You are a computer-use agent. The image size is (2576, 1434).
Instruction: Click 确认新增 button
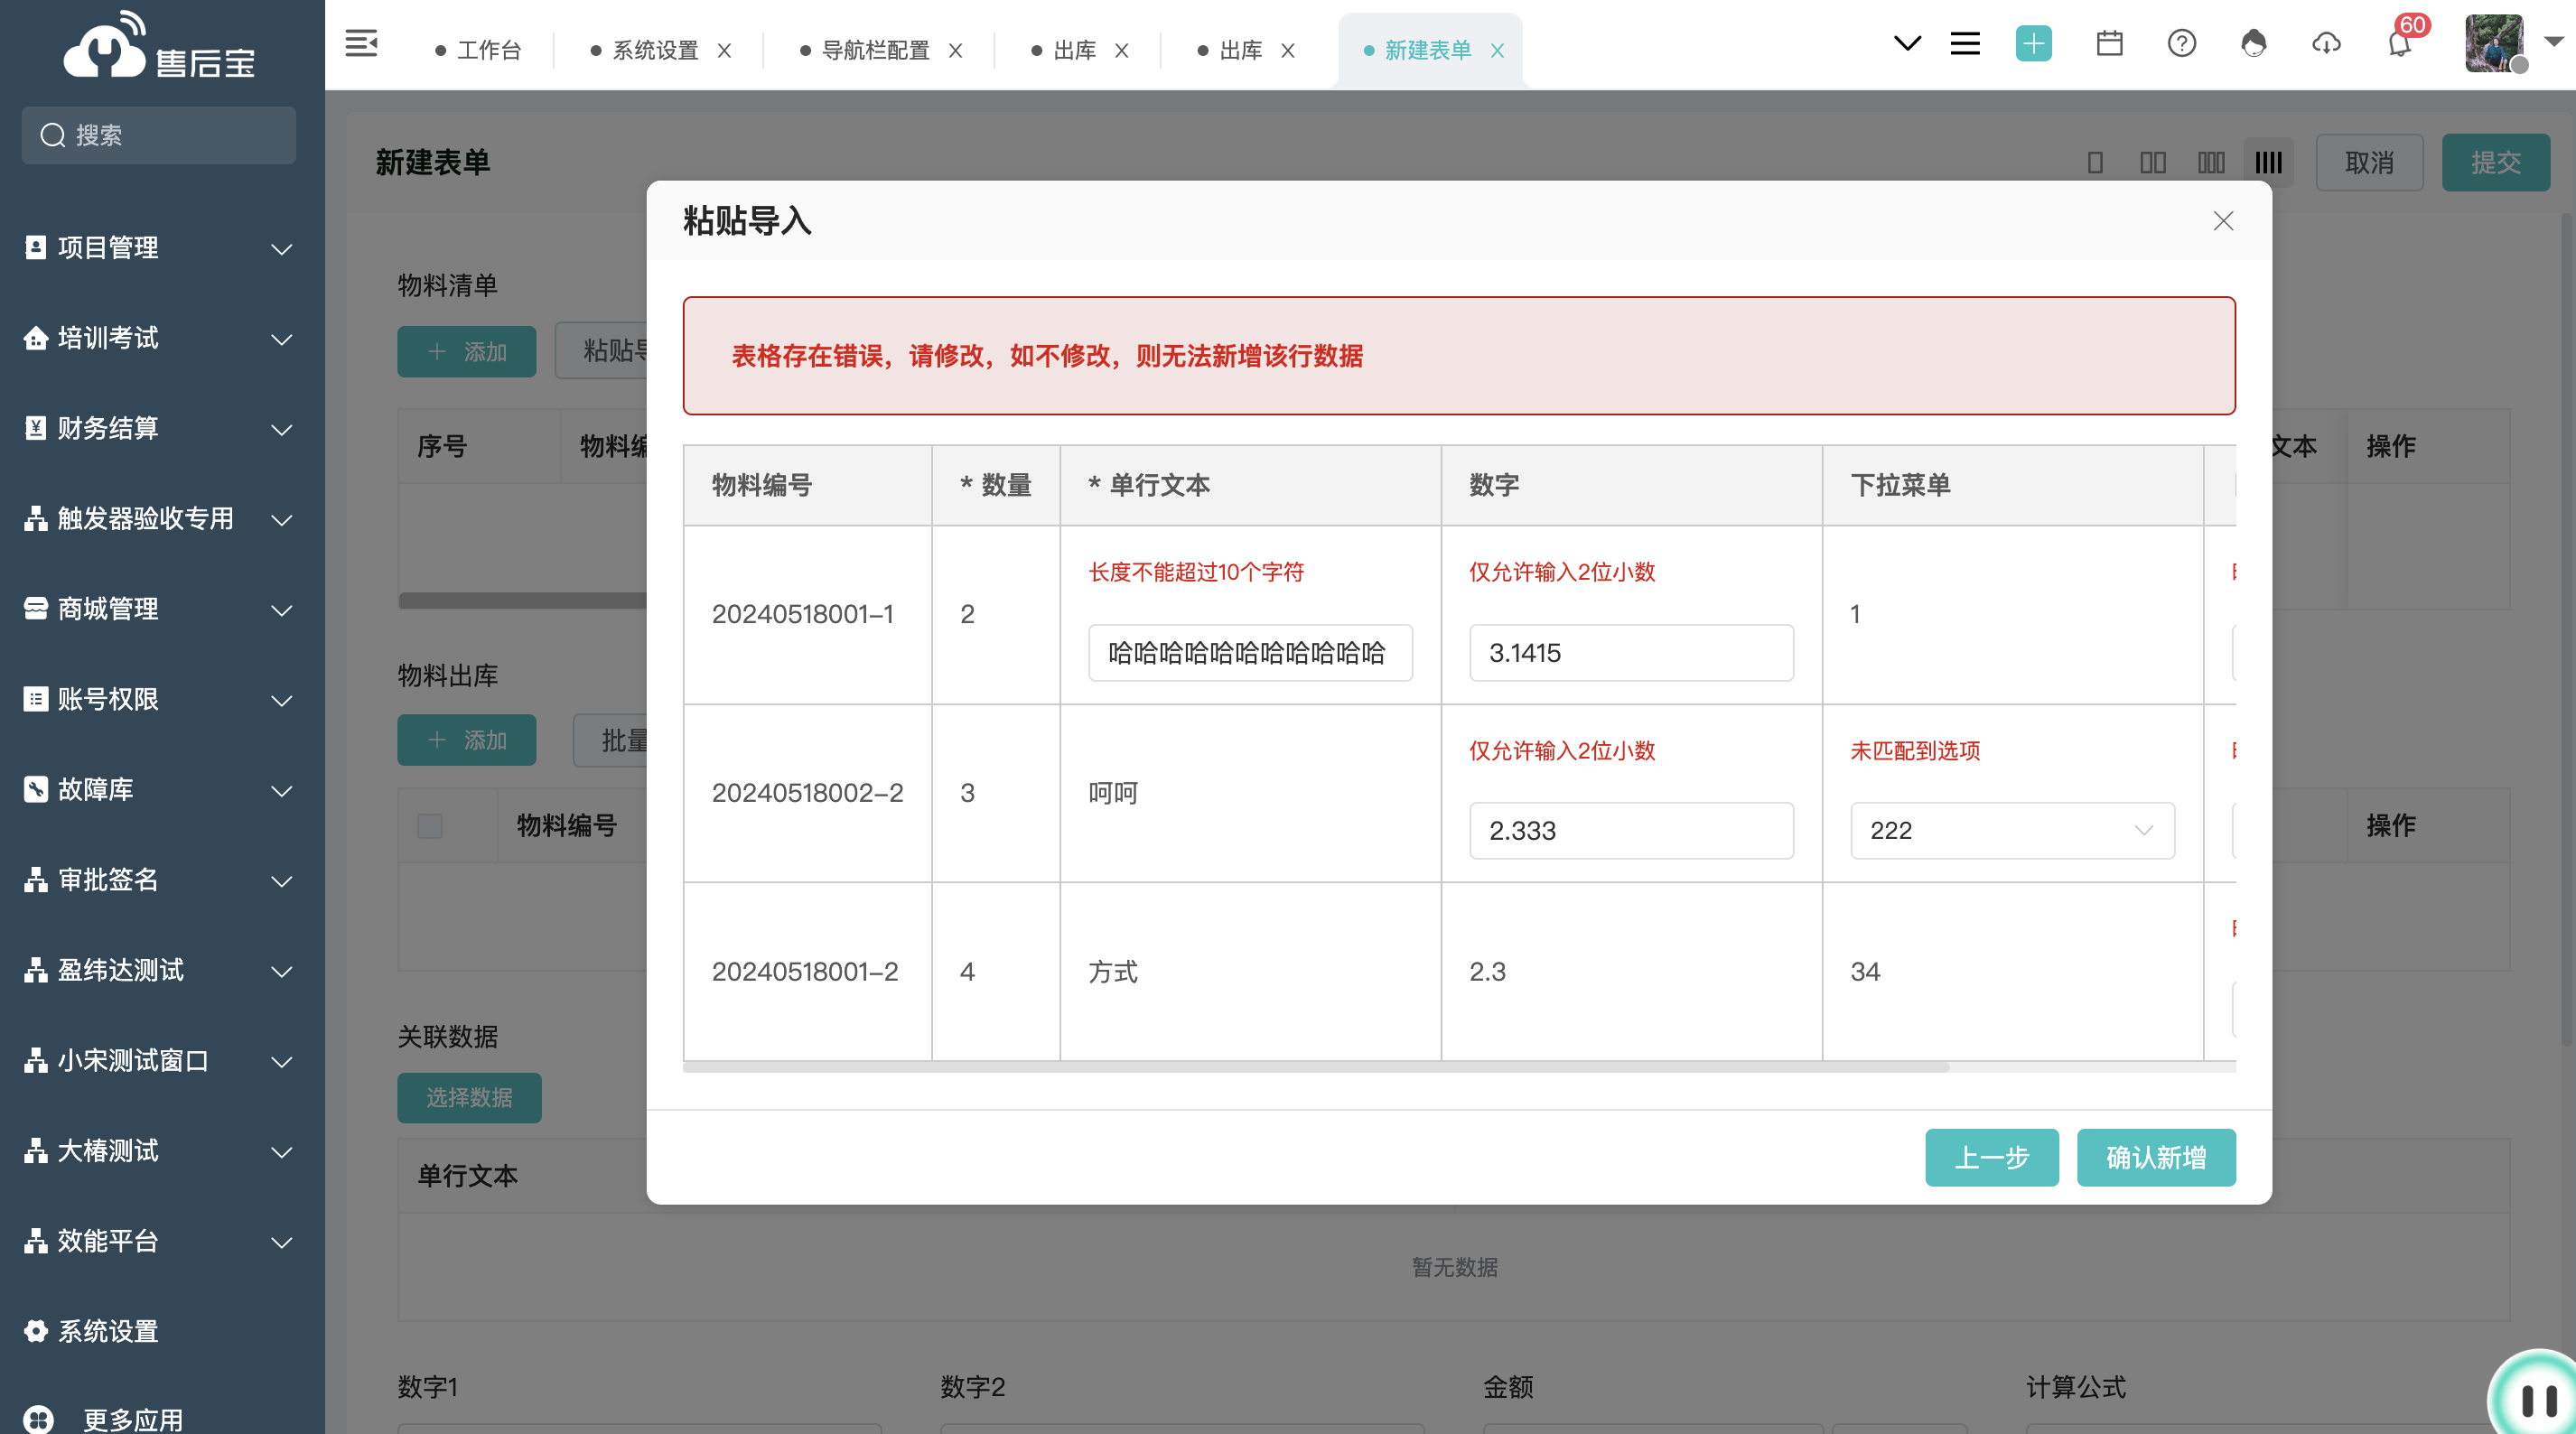(2155, 1157)
